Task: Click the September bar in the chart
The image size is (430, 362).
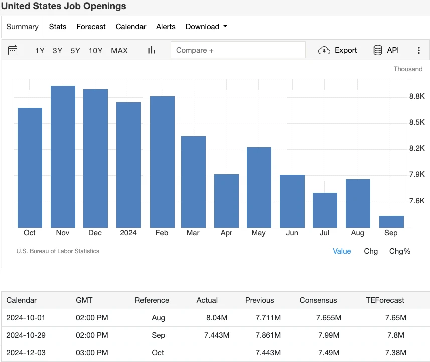Action: tap(391, 222)
